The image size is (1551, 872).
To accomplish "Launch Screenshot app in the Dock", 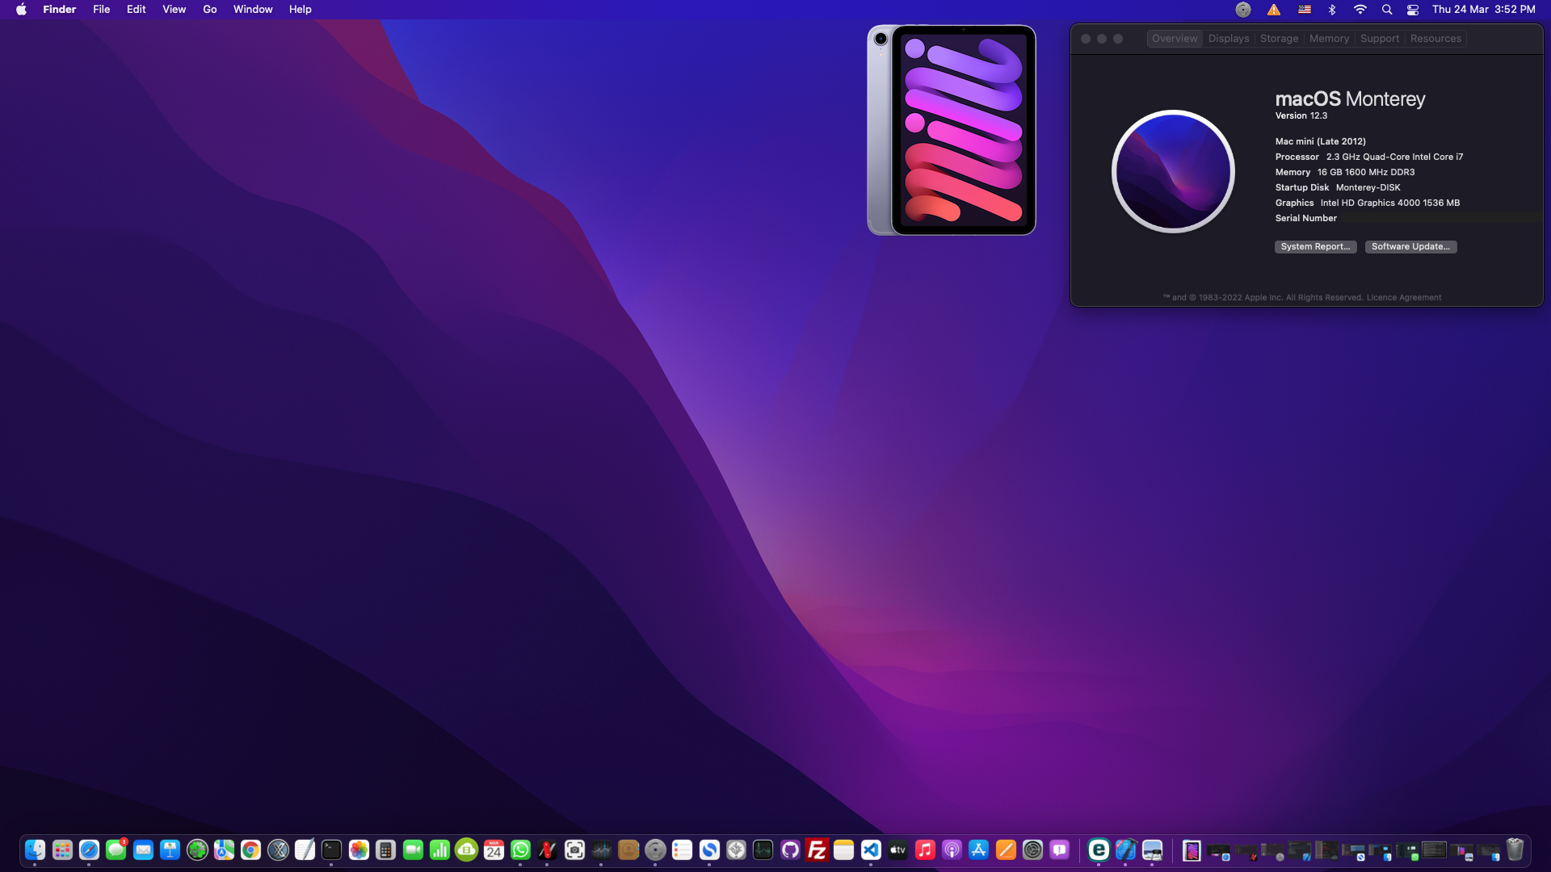I will click(x=574, y=850).
